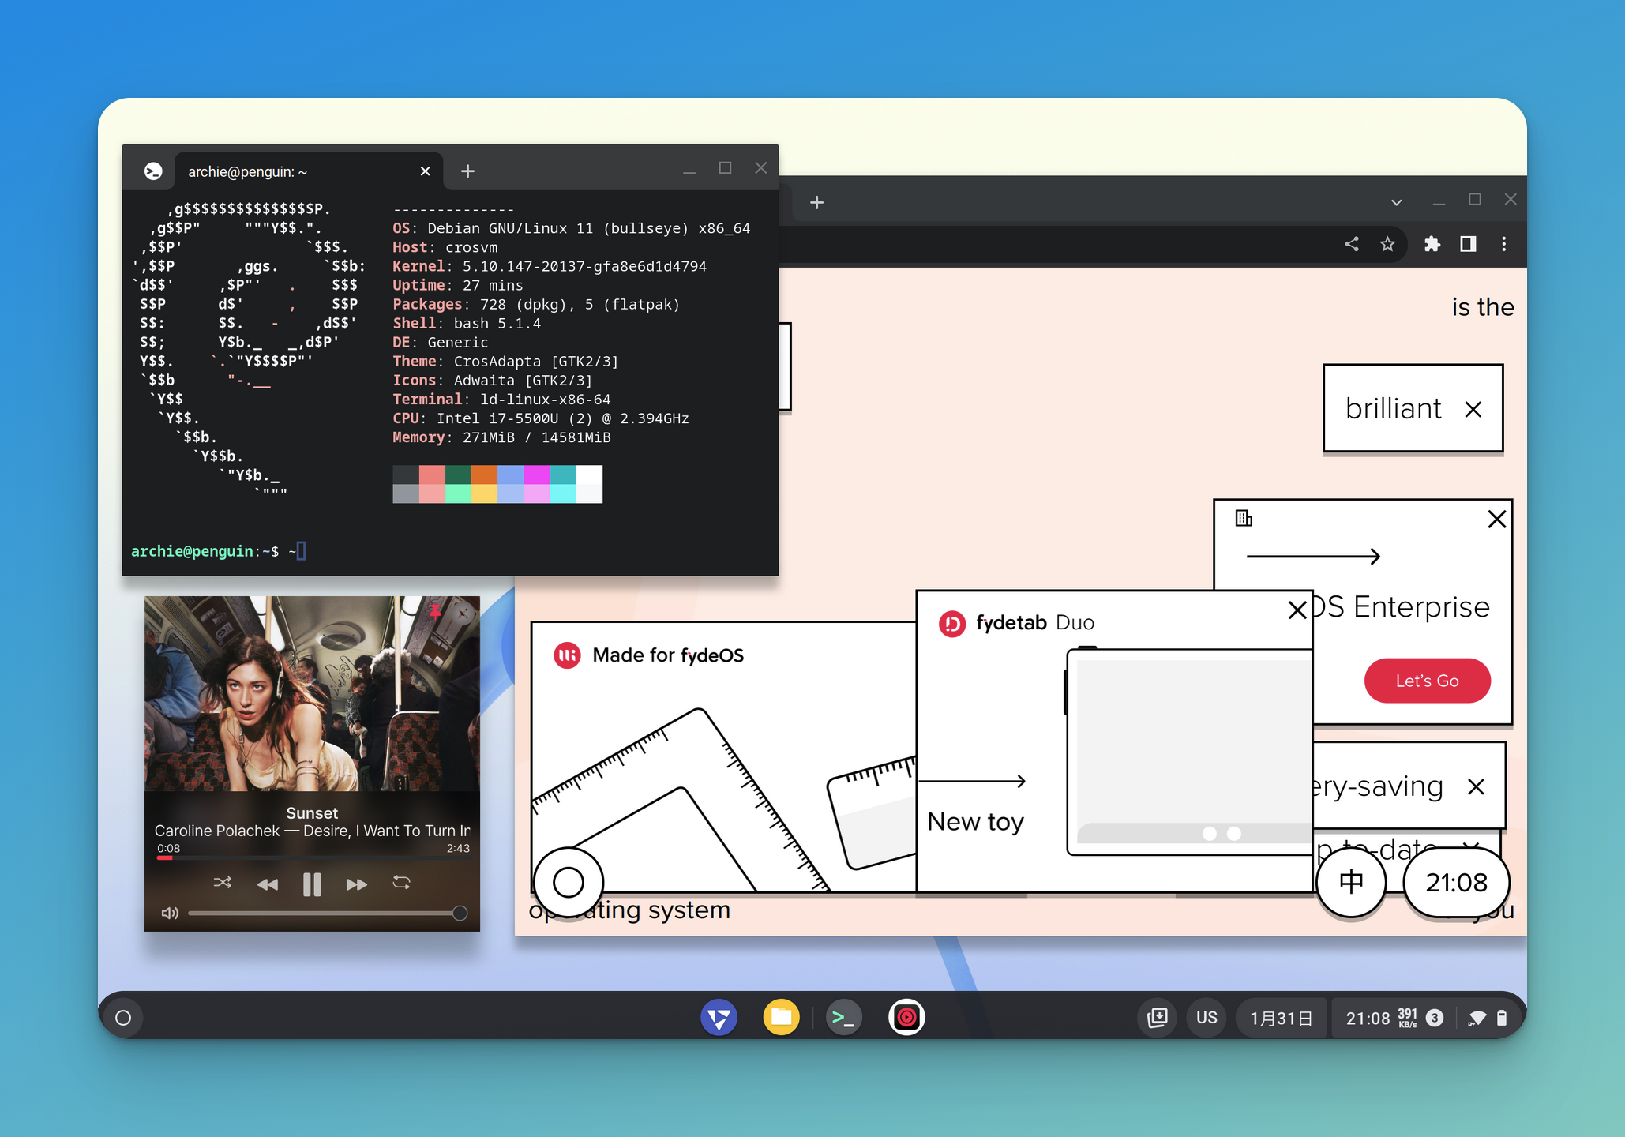1625x1137 pixels.
Task: Click the share icon in browser toolbar
Action: click(1352, 244)
